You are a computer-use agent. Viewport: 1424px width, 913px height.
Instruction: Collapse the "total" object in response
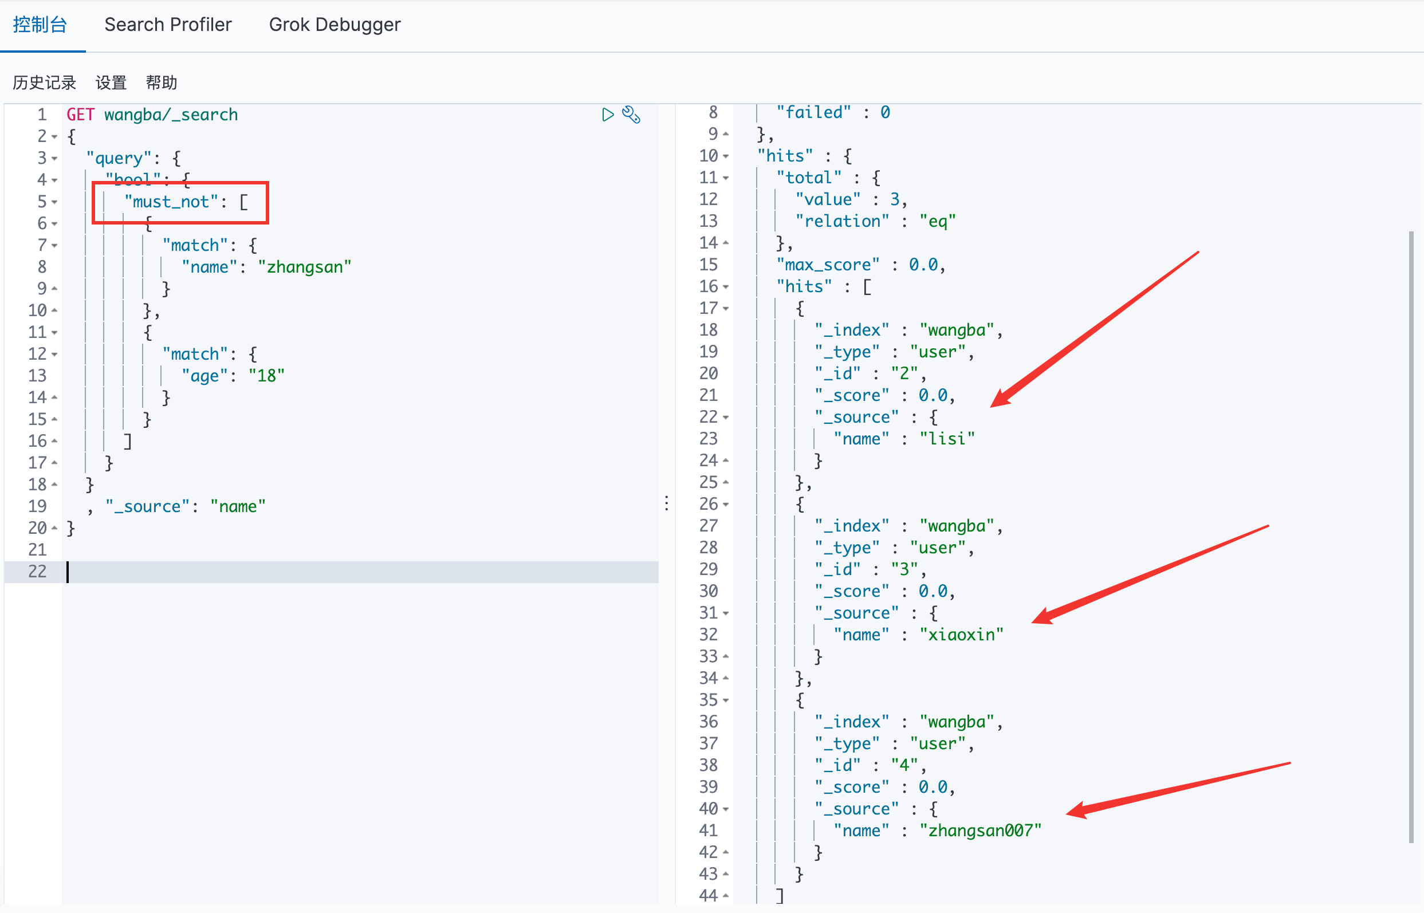[726, 178]
